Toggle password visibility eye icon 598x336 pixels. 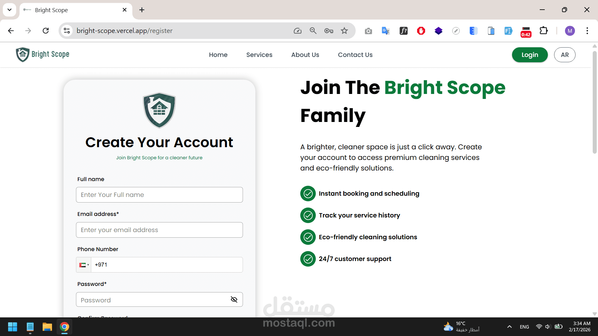(234, 299)
